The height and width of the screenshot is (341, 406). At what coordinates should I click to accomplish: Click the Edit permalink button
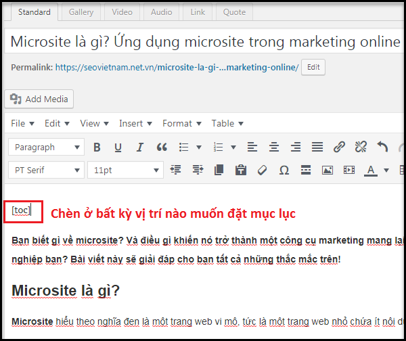pyautogui.click(x=313, y=68)
